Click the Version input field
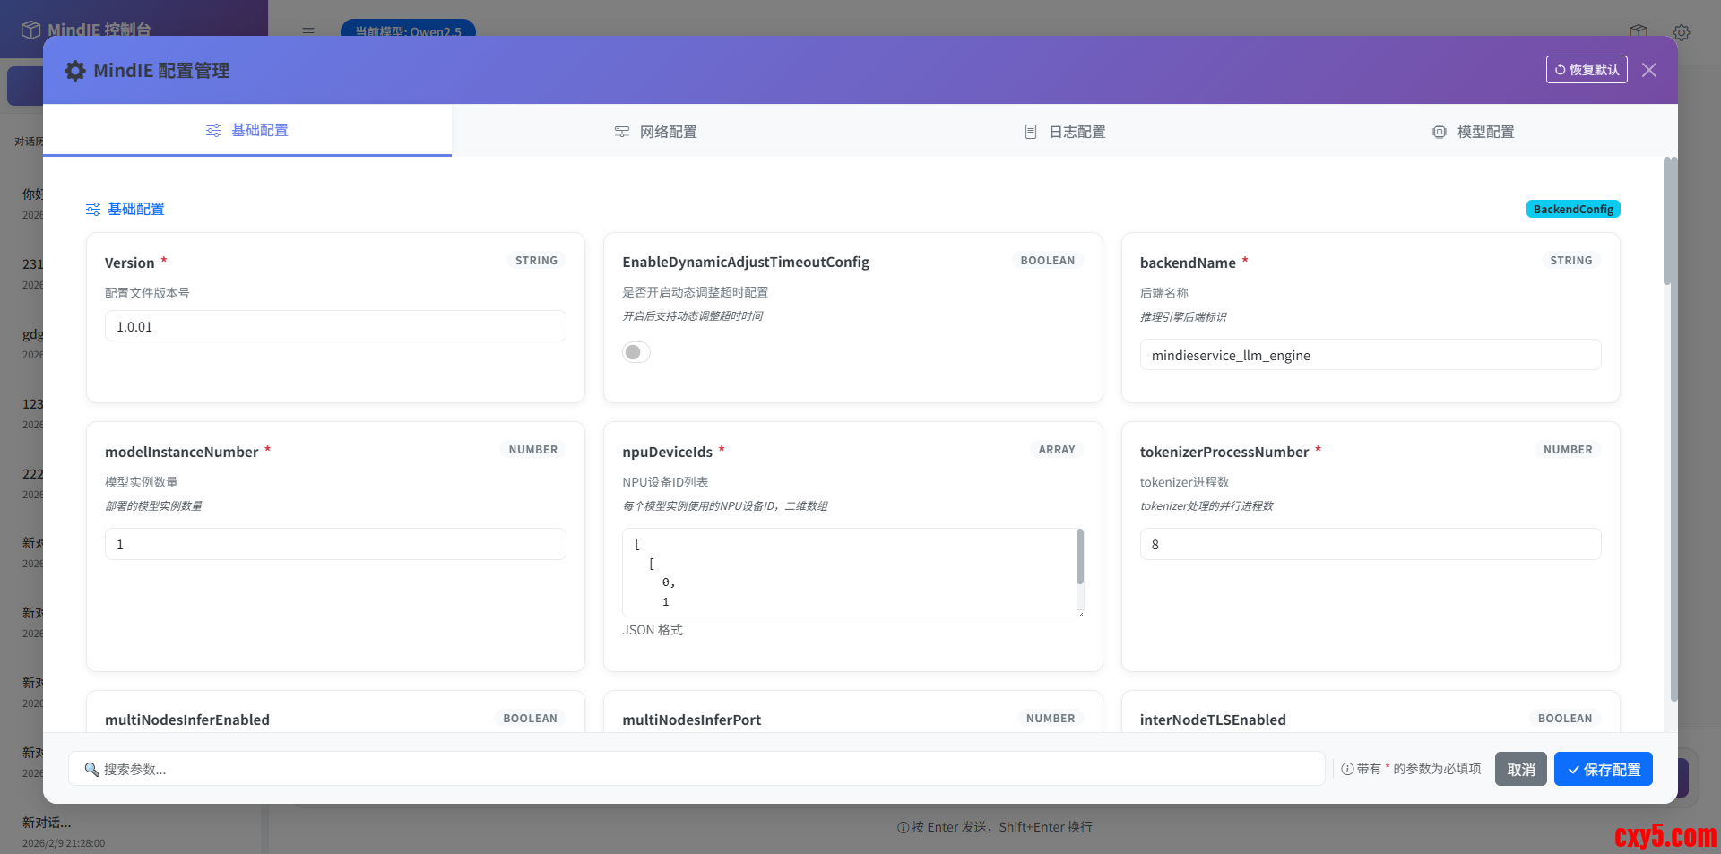Screen dimensions: 1721x854 click(335, 326)
